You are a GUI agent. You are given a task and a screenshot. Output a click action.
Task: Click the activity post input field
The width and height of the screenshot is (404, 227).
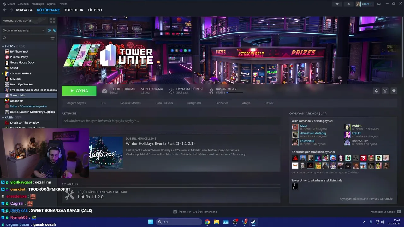click(x=171, y=121)
